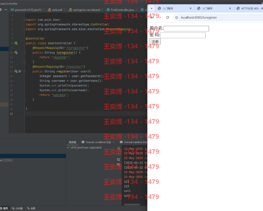Open the 构建 tool window button

(x=31, y=208)
